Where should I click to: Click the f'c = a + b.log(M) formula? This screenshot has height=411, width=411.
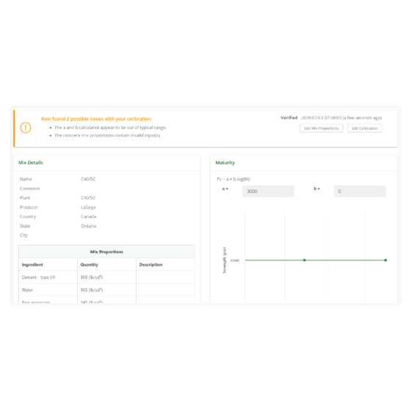233,179
